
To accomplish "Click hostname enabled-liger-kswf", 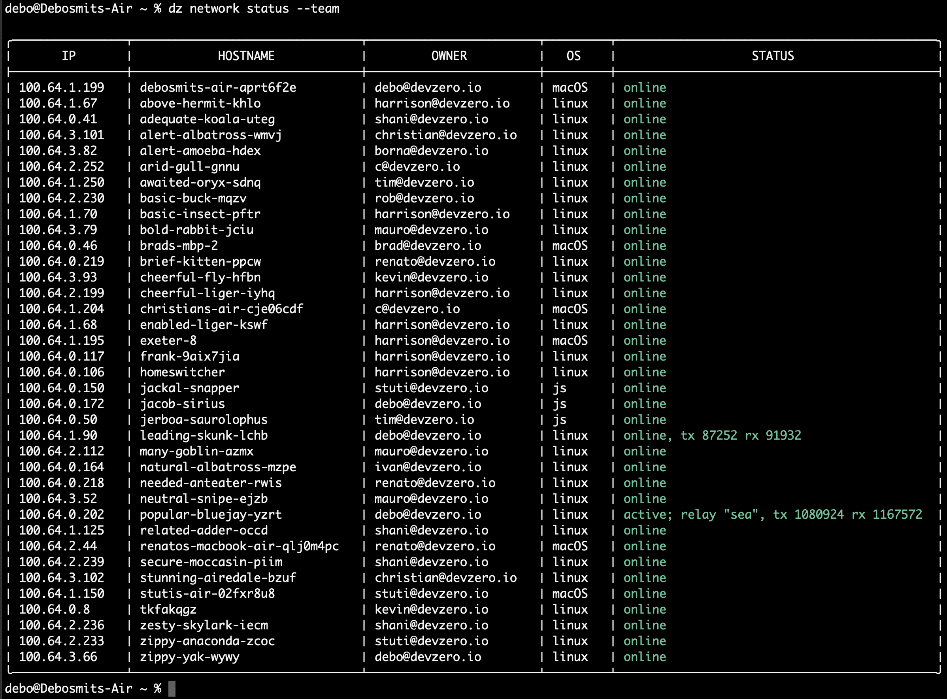I will point(204,325).
